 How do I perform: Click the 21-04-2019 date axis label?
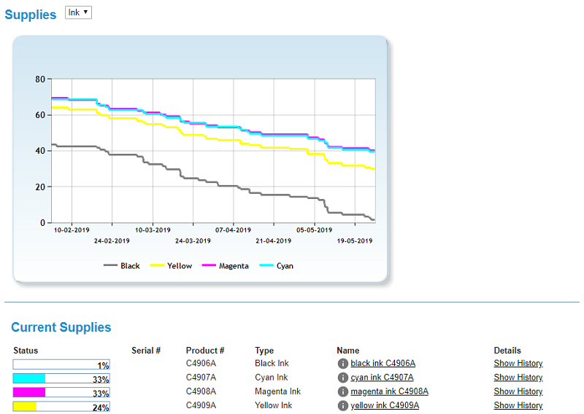(x=273, y=241)
